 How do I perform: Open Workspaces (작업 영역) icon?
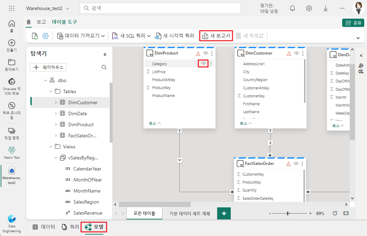12,134
